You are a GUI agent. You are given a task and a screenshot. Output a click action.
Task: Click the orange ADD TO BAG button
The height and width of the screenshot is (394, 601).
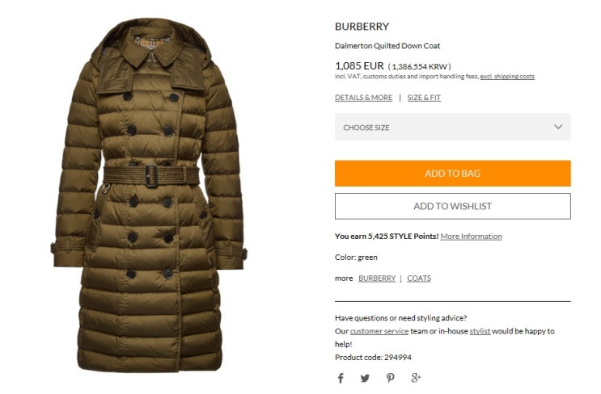pos(453,174)
